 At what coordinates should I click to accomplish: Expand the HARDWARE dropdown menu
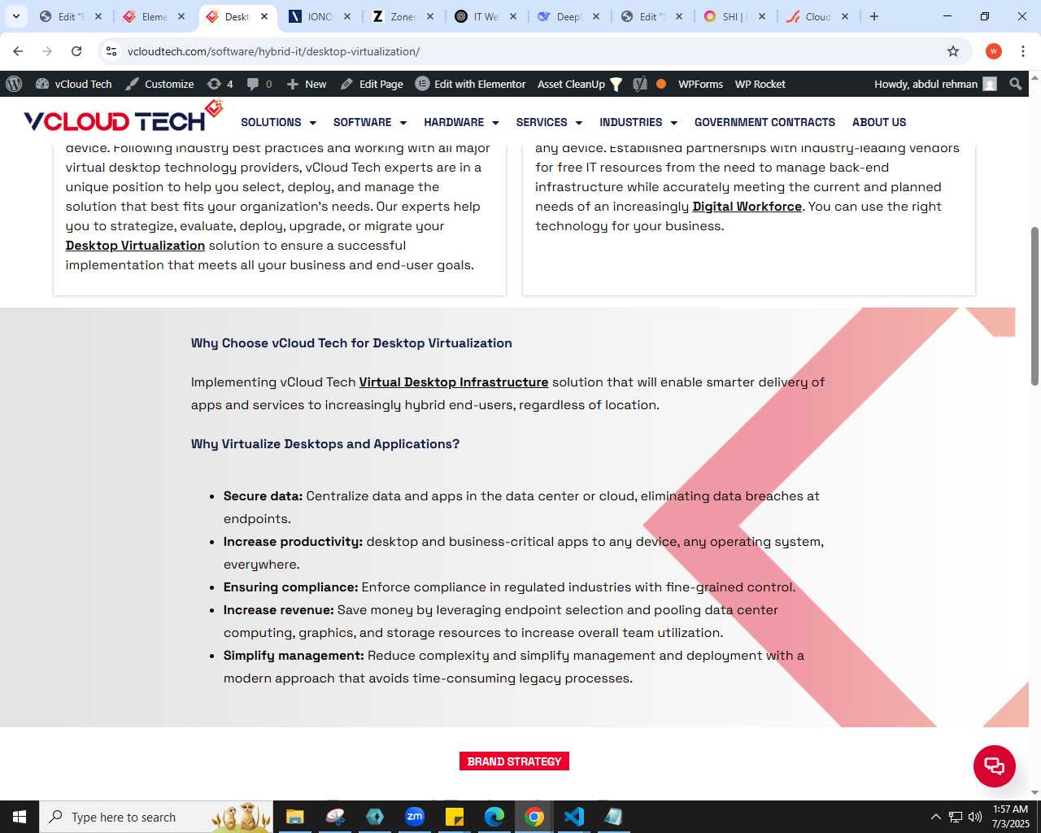(x=461, y=122)
